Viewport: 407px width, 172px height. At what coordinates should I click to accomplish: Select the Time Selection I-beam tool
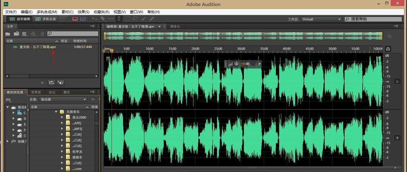click(x=119, y=19)
